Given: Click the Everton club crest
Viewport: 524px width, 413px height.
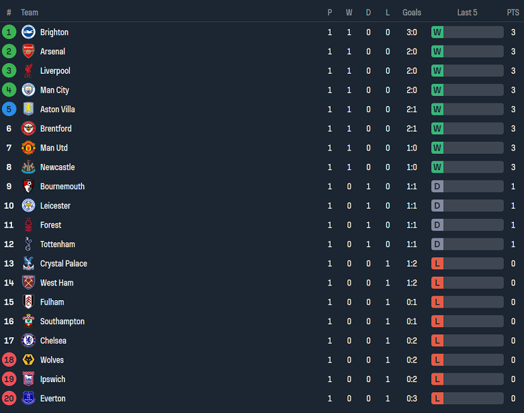Looking at the screenshot, I should coord(28,399).
